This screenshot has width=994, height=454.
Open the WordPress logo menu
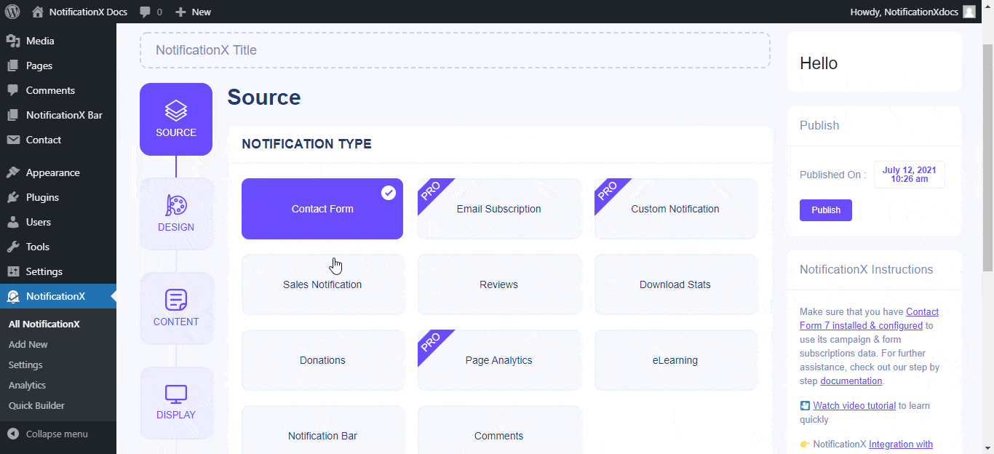click(x=12, y=12)
